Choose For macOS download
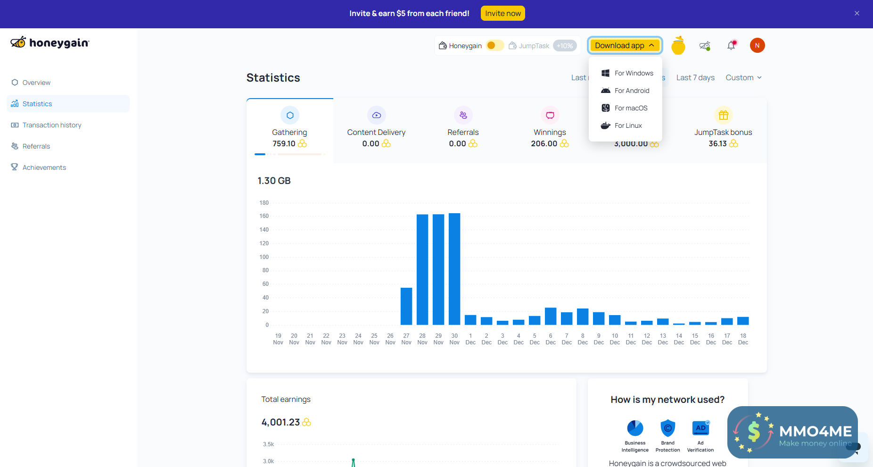873x467 pixels. 625,108
